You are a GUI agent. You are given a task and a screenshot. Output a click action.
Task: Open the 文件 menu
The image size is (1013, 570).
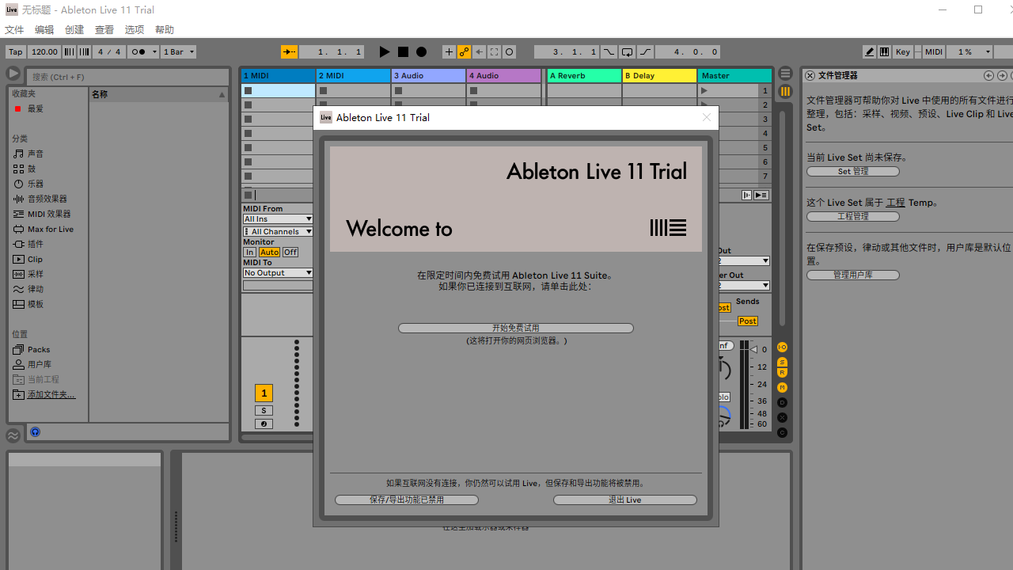pyautogui.click(x=14, y=29)
